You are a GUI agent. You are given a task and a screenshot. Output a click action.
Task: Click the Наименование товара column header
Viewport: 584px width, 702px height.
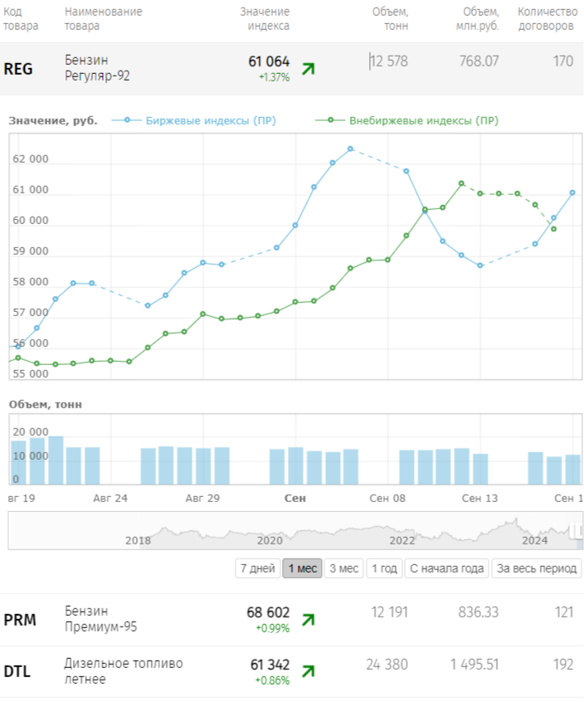(104, 19)
